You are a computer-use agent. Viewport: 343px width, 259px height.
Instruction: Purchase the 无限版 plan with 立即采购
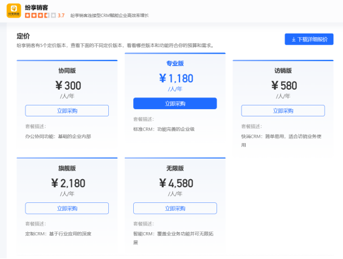pyautogui.click(x=175, y=208)
